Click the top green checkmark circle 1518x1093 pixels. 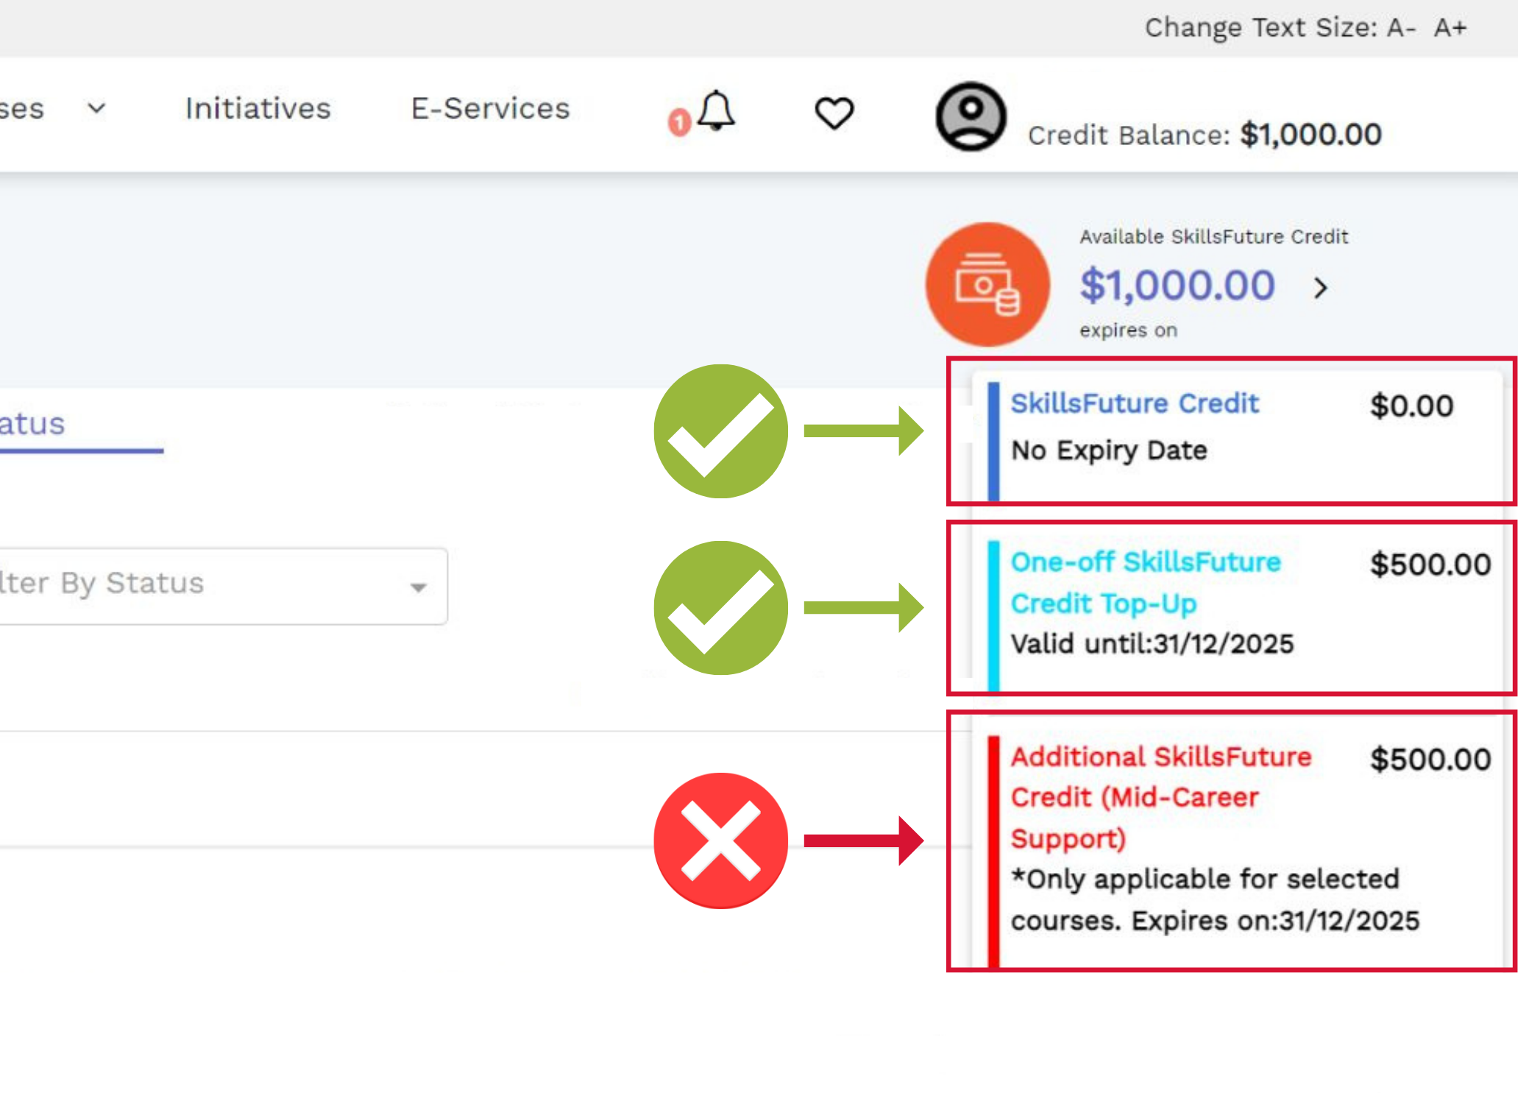click(x=720, y=431)
